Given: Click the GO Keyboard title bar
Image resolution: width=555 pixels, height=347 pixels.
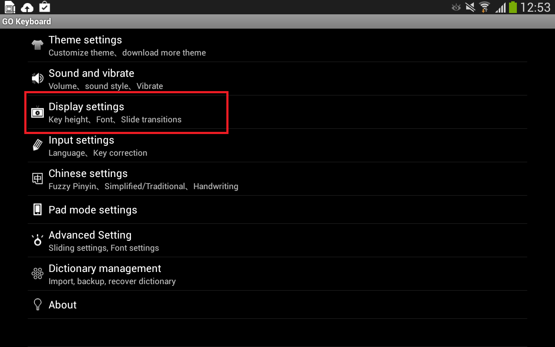Looking at the screenshot, I should click(x=27, y=21).
